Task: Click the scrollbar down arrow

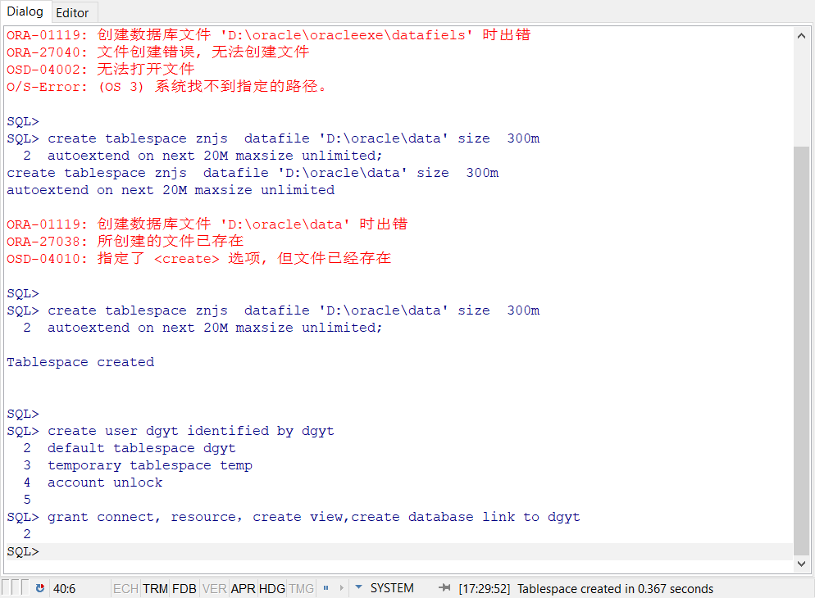Action: pos(801,564)
